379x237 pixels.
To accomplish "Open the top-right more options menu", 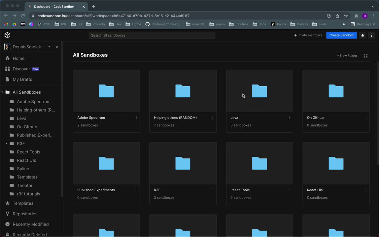I will click(371, 35).
